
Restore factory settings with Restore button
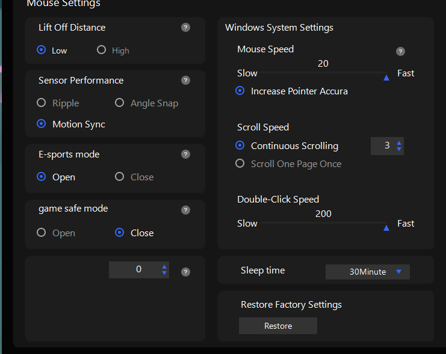278,326
